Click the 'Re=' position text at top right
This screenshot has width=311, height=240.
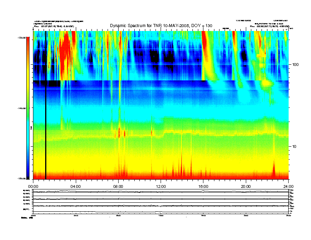click(x=269, y=26)
